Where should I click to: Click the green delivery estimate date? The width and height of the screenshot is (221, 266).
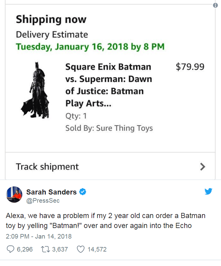(x=90, y=47)
